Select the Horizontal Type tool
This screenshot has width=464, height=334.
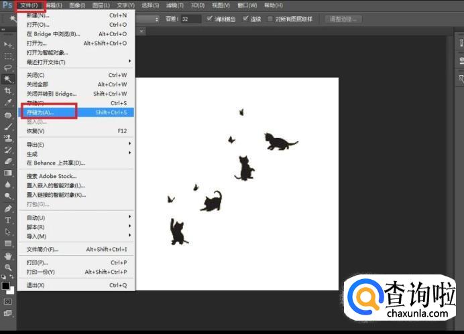click(x=8, y=220)
